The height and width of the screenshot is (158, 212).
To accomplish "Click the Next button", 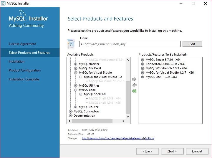I will pos(172,151).
